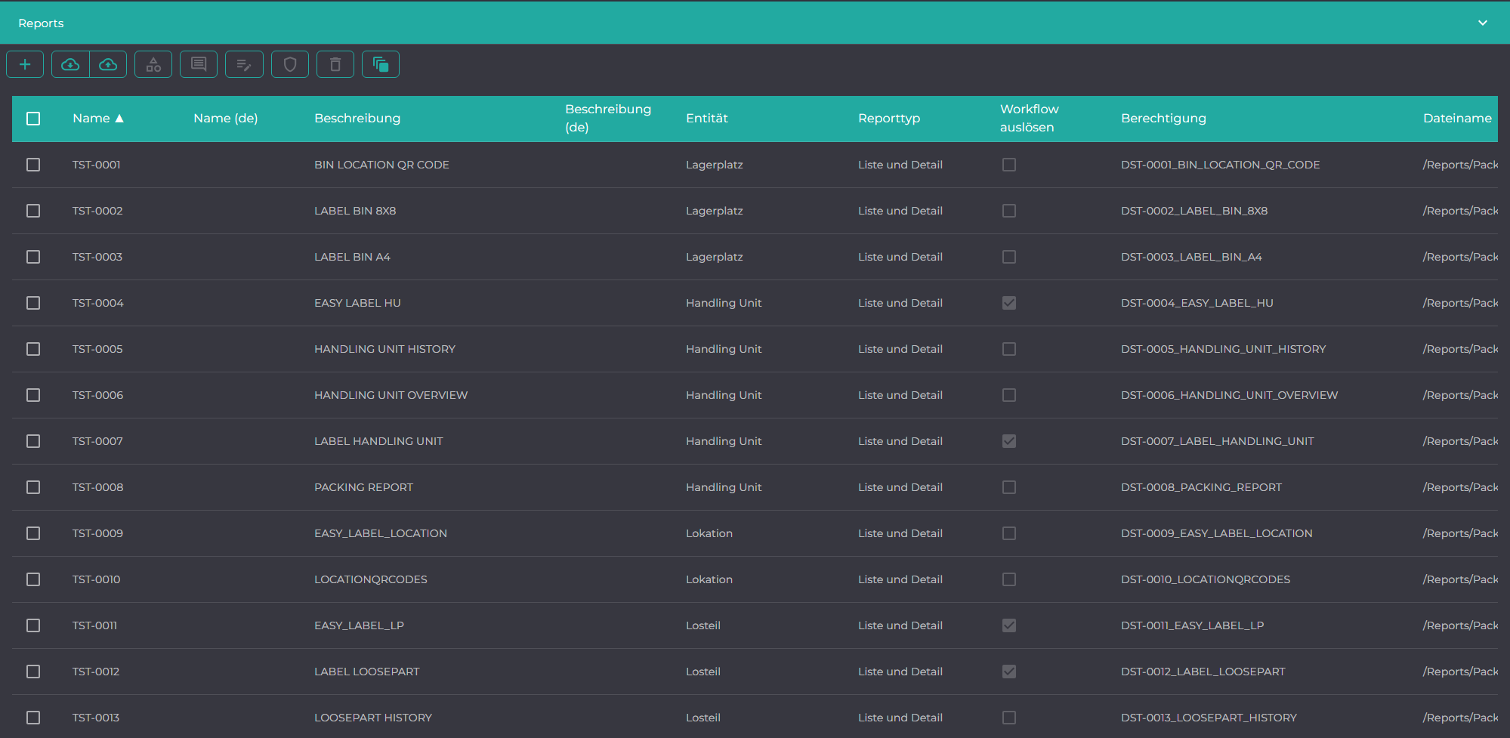The width and height of the screenshot is (1510, 738).
Task: Click the LABEL LOOSEPART description
Action: [366, 672]
